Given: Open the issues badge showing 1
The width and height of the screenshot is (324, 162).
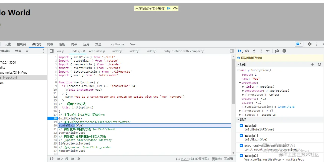Looking at the screenshot, I should 299,44.
